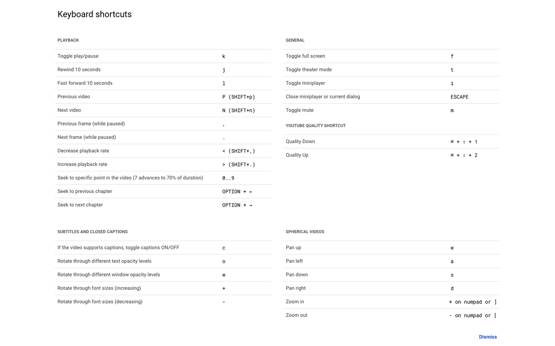
Task: Click the Dismiss button
Action: (488, 337)
